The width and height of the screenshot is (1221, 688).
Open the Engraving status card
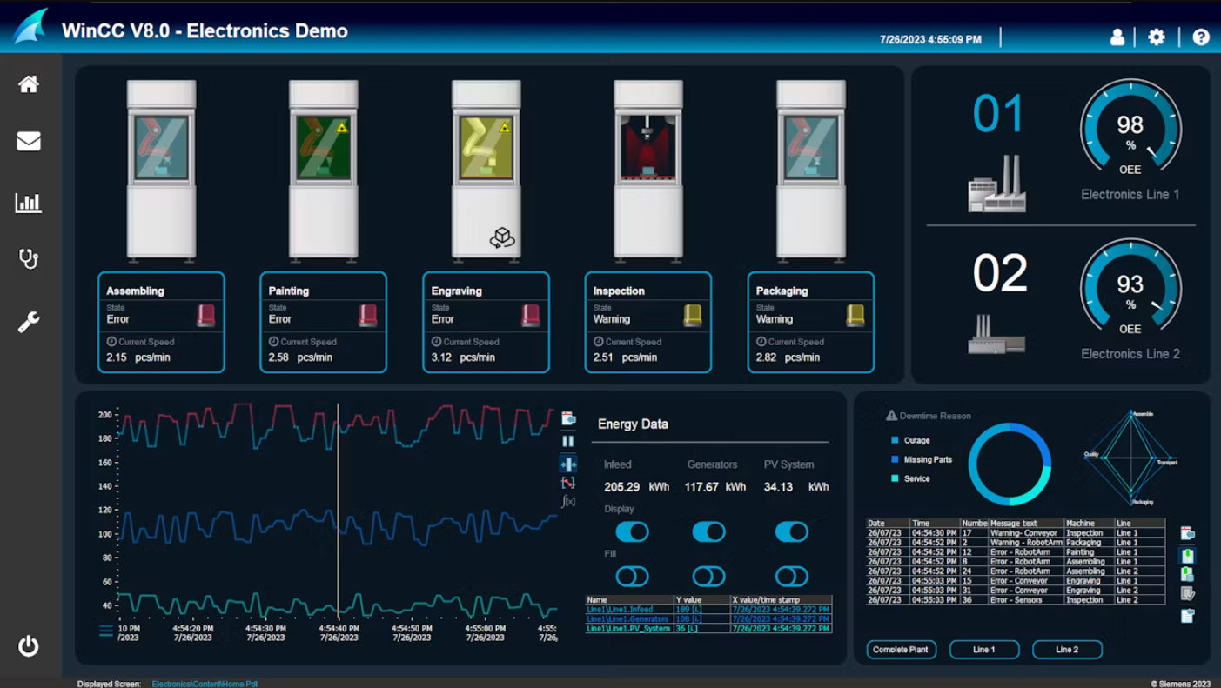486,323
